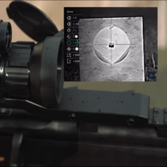The width and height of the screenshot is (167, 167).
Task: Pick the white square reticle color swatch
Action: (x=76, y=36)
